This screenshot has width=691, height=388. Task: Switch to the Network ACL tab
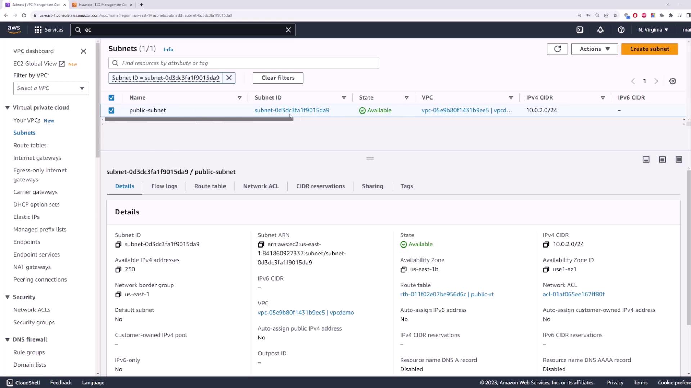coord(261,186)
